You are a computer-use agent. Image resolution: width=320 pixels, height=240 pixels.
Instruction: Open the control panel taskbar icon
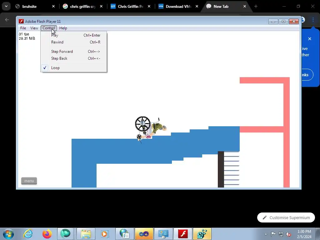pyautogui.click(x=163, y=234)
